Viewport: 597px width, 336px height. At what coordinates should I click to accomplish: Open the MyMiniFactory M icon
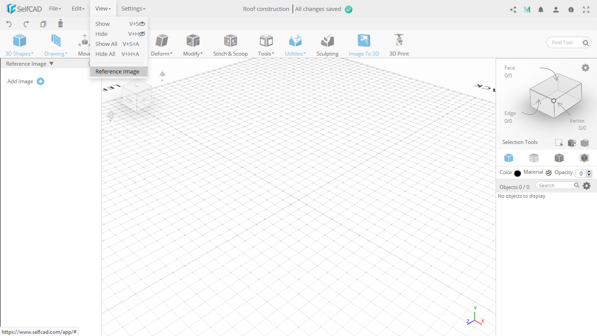tap(527, 9)
